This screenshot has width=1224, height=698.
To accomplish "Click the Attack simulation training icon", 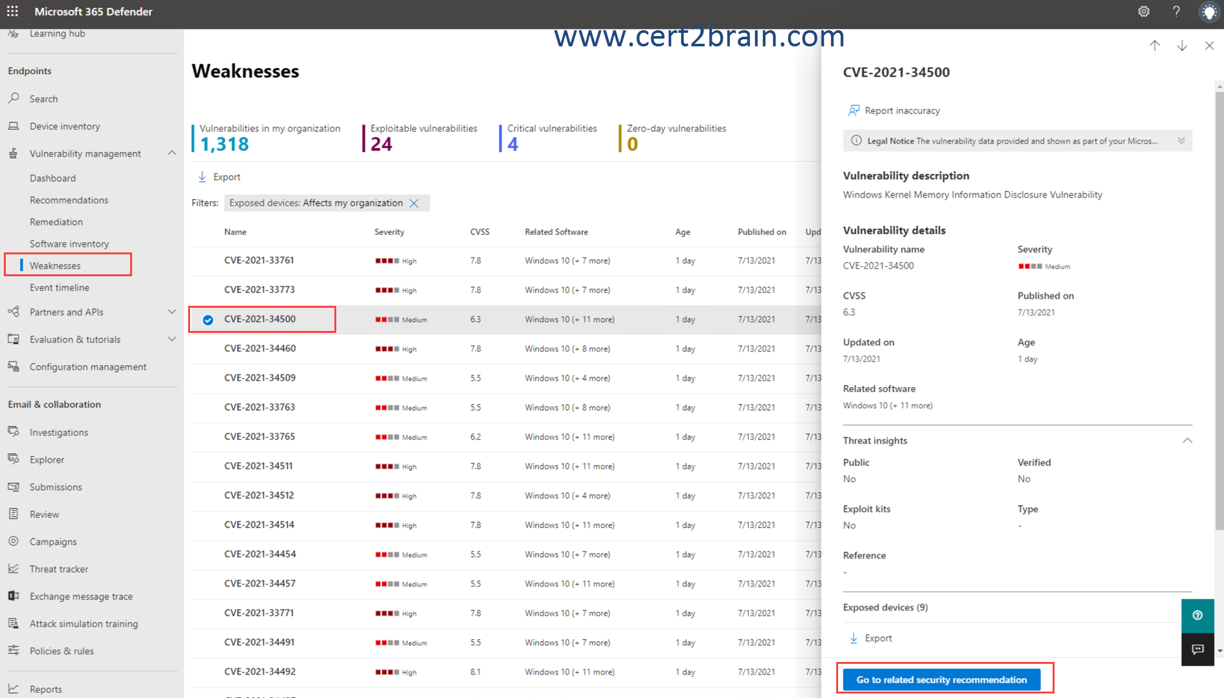I will (x=14, y=623).
